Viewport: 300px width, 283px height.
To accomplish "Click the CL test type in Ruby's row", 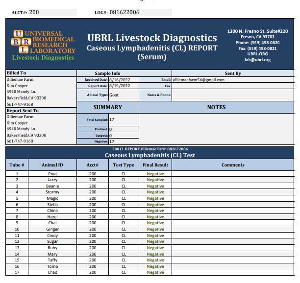I will pyautogui.click(x=124, y=248).
